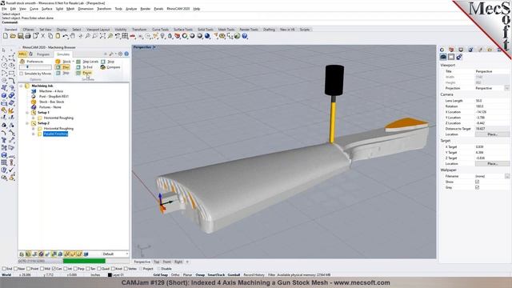Switch to the Top viewport tab
512x288 pixels.
(x=157, y=262)
